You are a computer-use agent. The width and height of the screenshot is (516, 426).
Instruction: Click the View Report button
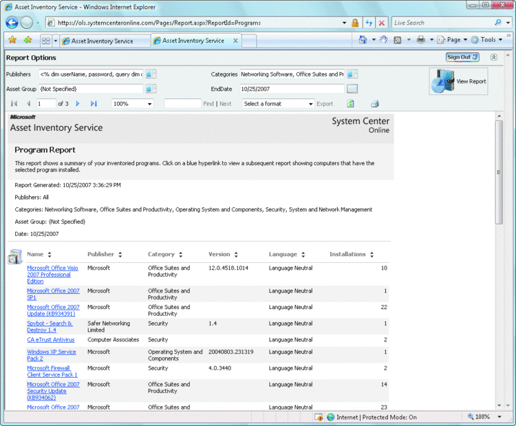click(x=458, y=81)
